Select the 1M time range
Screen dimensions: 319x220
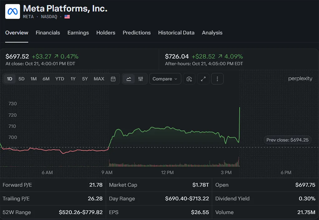pos(34,79)
